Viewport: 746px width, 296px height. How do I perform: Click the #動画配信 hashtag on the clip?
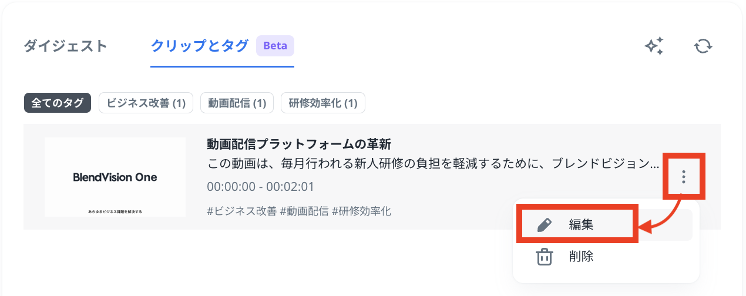coord(304,211)
